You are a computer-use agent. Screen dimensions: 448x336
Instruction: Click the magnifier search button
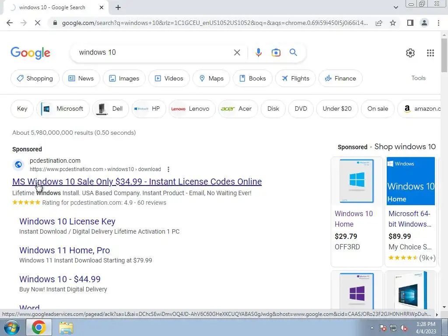(x=293, y=52)
